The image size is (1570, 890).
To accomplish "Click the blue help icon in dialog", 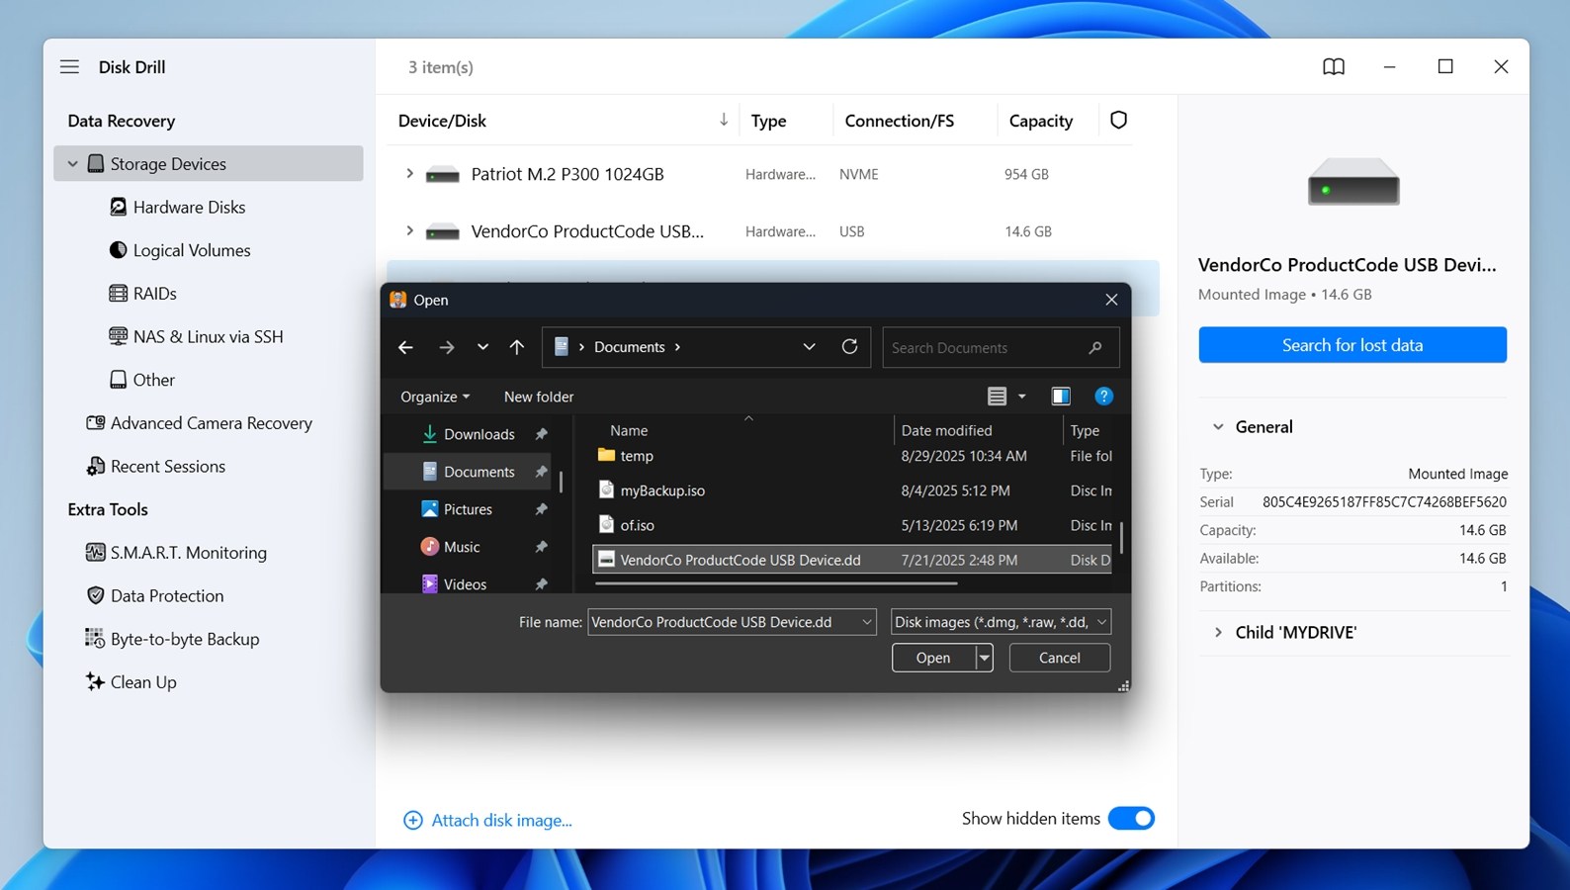I will click(1104, 397).
